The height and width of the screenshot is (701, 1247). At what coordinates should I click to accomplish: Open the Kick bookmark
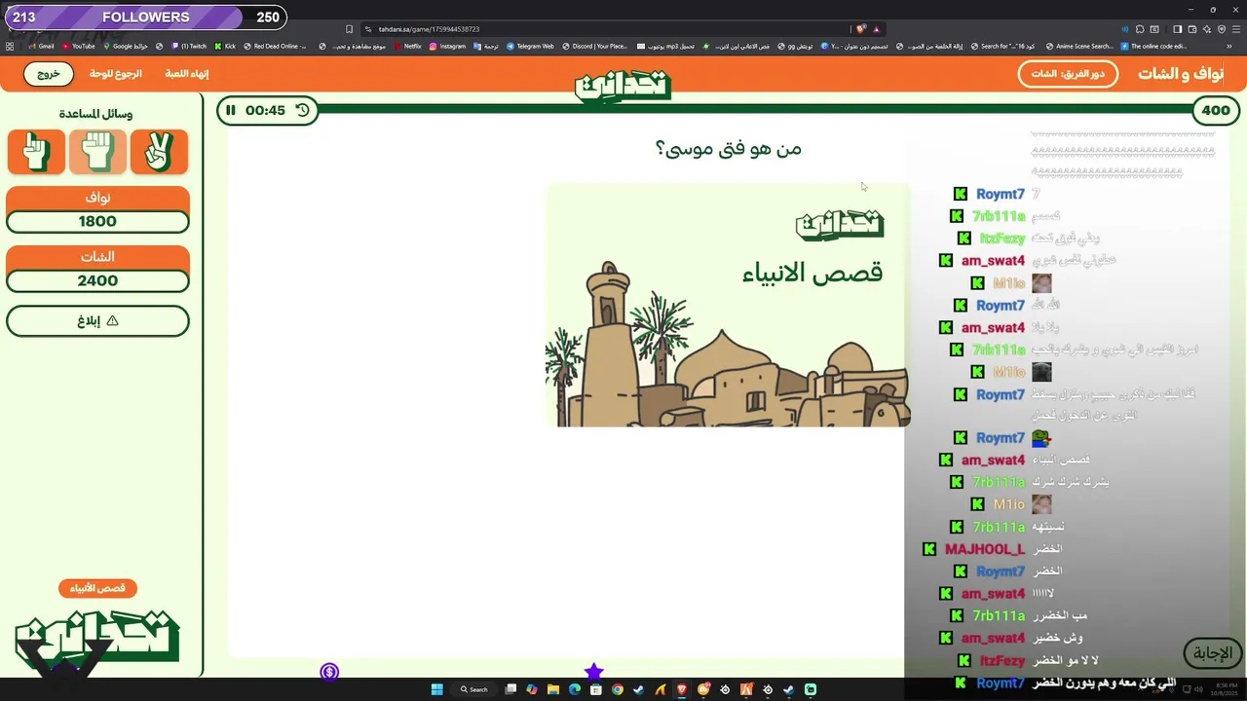(225, 46)
